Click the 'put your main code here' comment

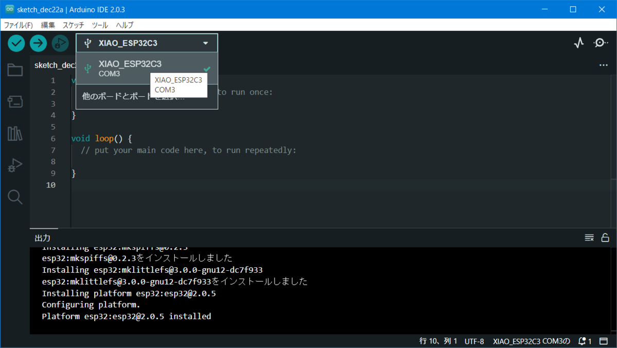pyautogui.click(x=189, y=150)
